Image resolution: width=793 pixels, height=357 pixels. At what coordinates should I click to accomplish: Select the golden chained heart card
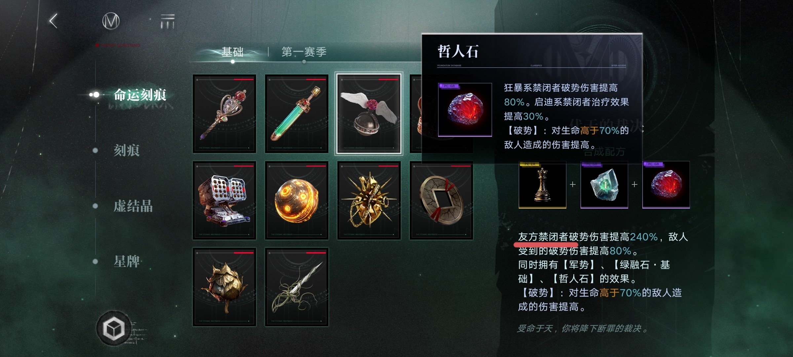tap(369, 200)
